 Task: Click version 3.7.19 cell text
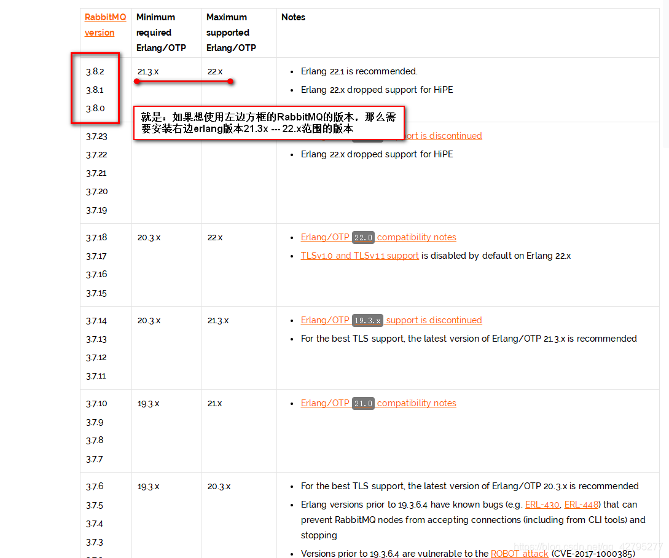tap(96, 210)
